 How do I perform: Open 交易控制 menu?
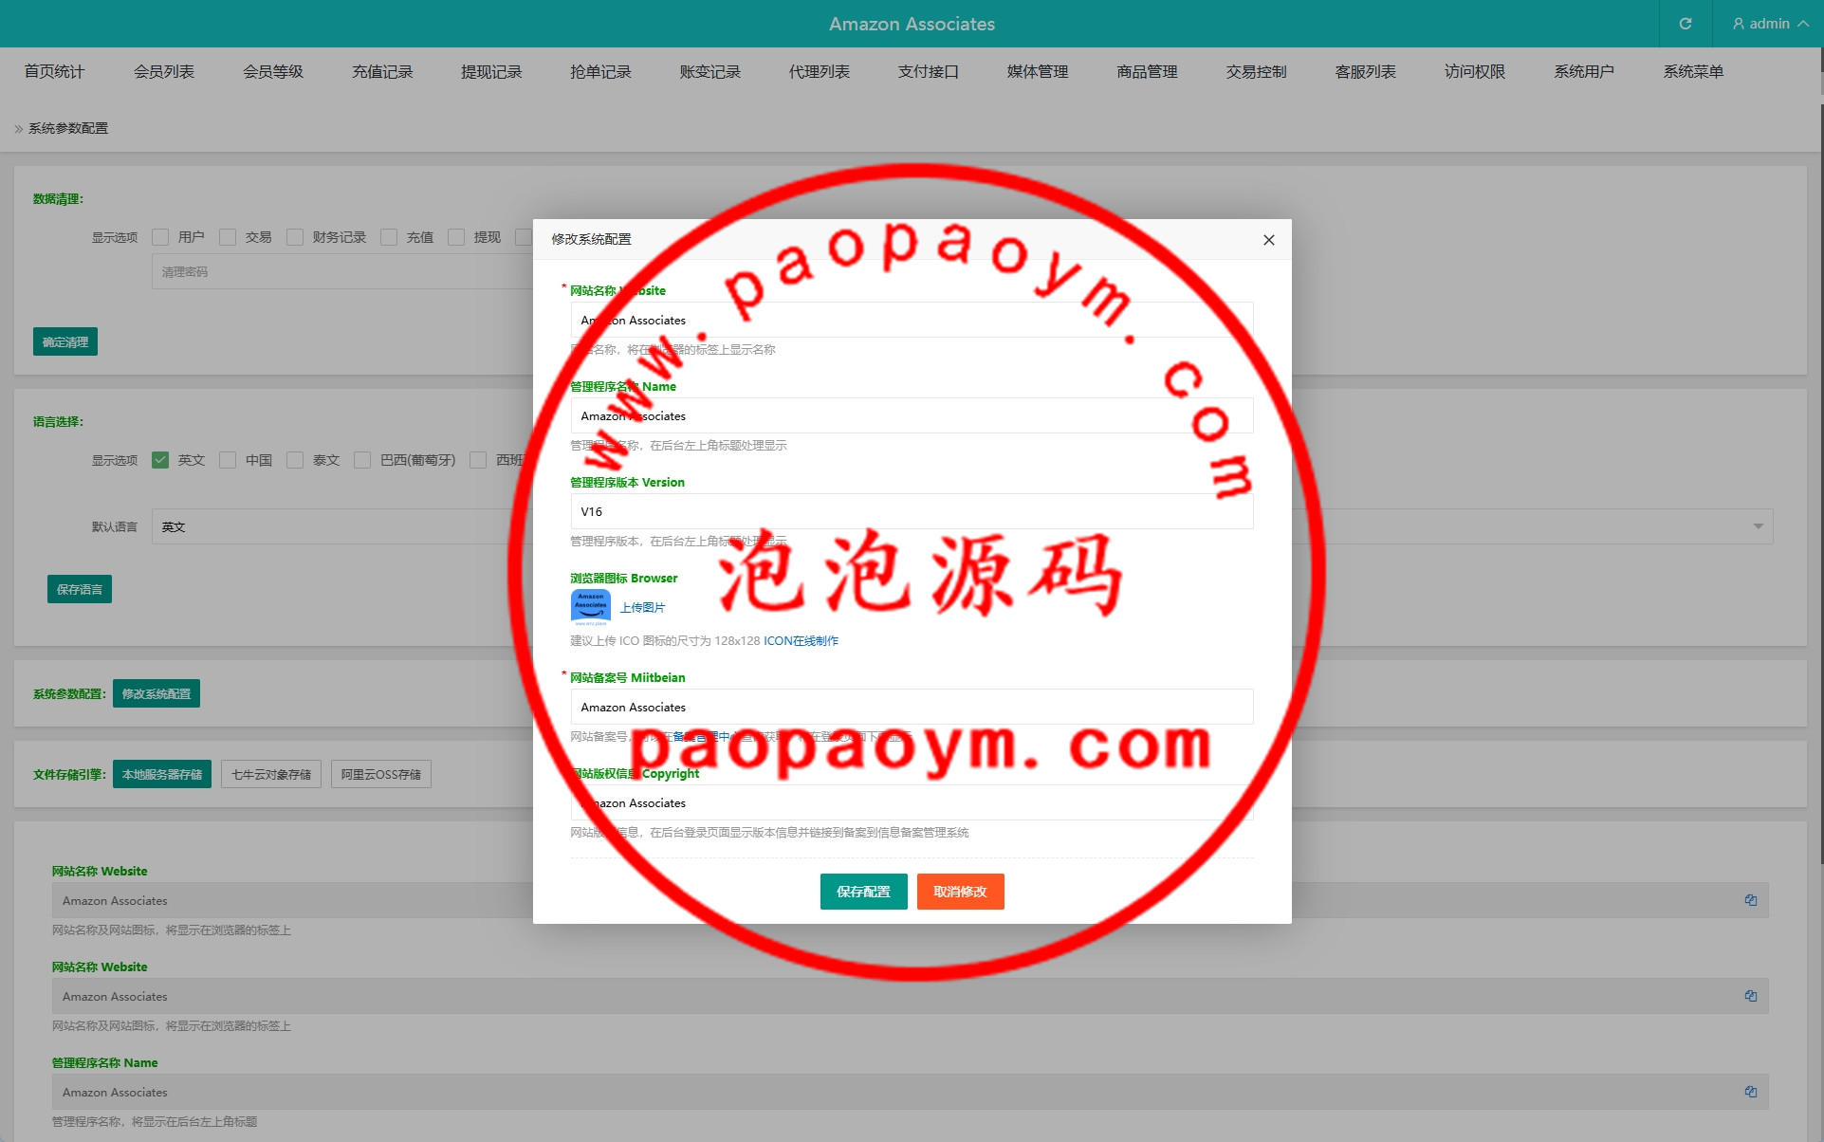click(x=1257, y=72)
